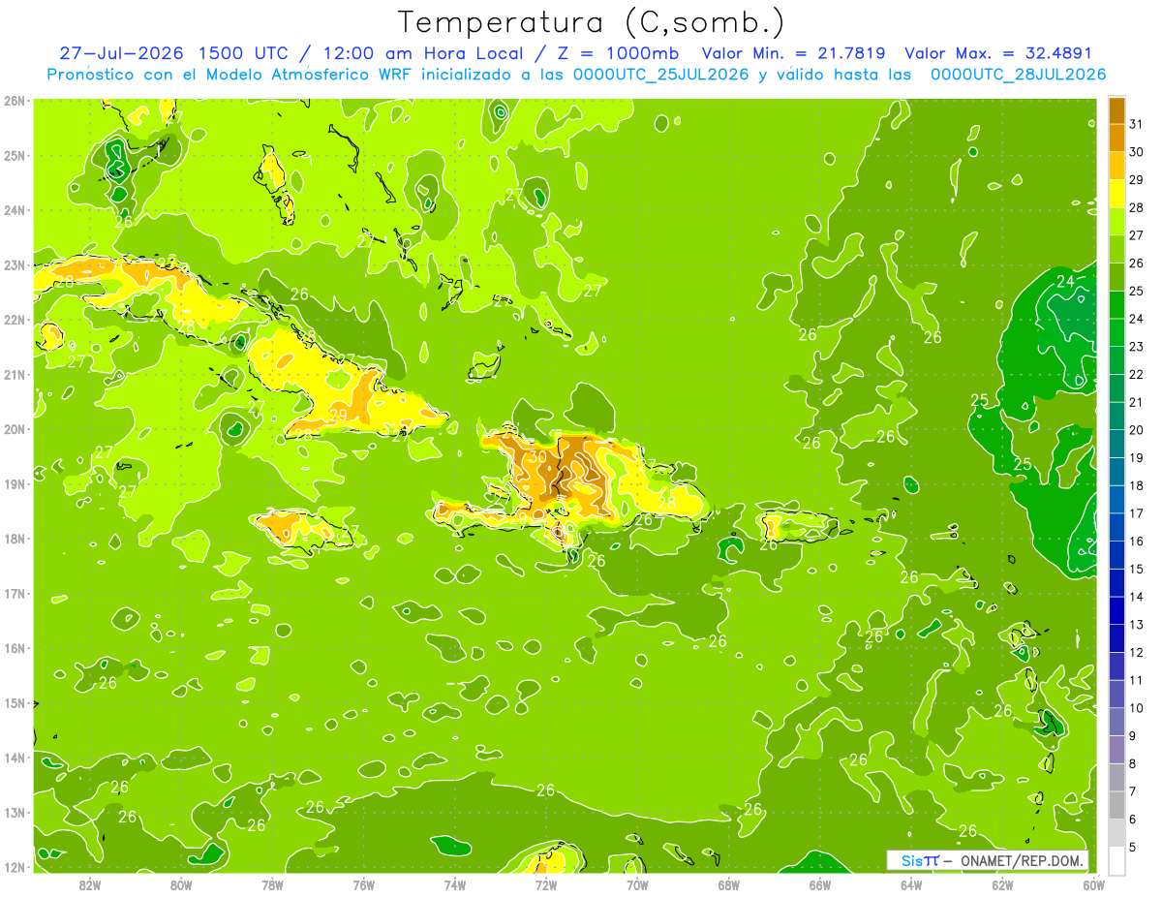Click the 82W longitude axis label
The height and width of the screenshot is (898, 1162).
[90, 884]
